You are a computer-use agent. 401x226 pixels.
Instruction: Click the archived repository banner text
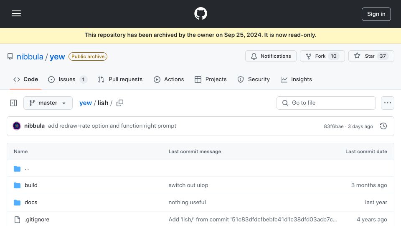(200, 35)
